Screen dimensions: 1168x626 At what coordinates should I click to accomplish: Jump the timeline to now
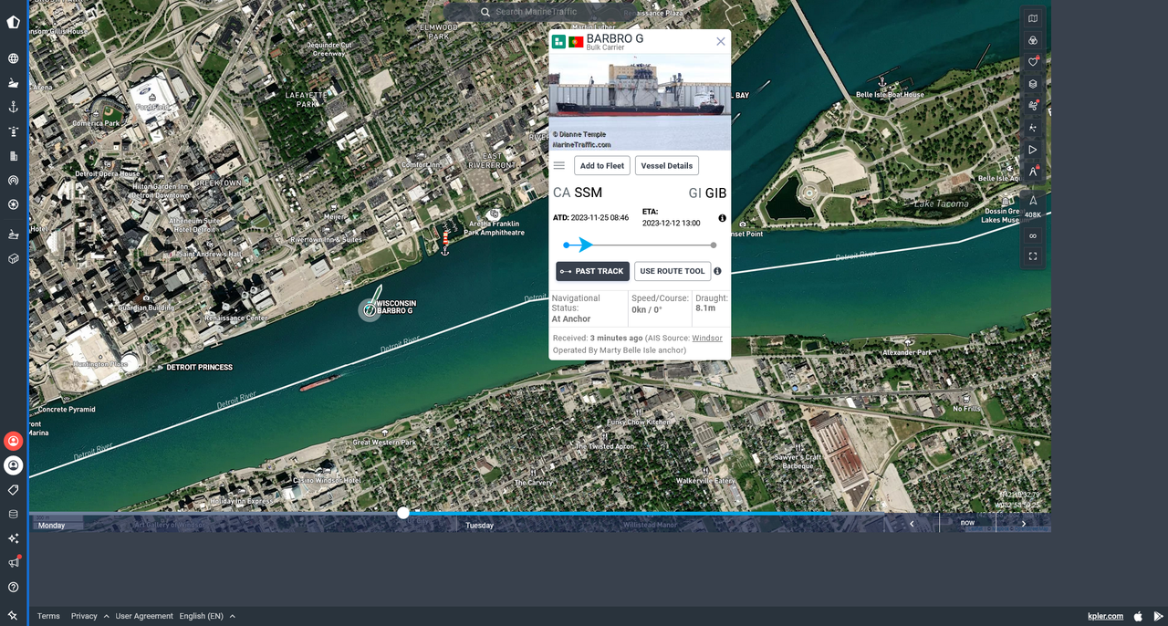967,523
